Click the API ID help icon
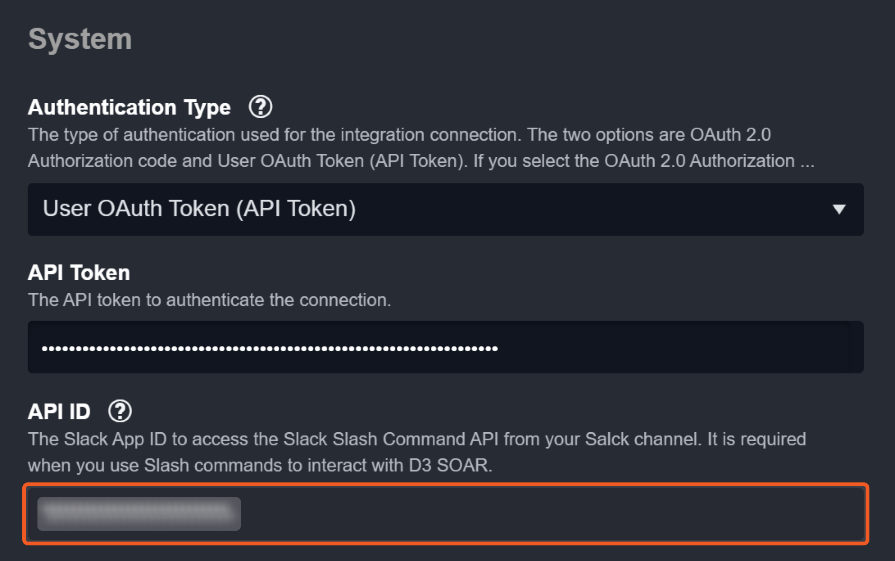The image size is (895, 561). pos(120,411)
